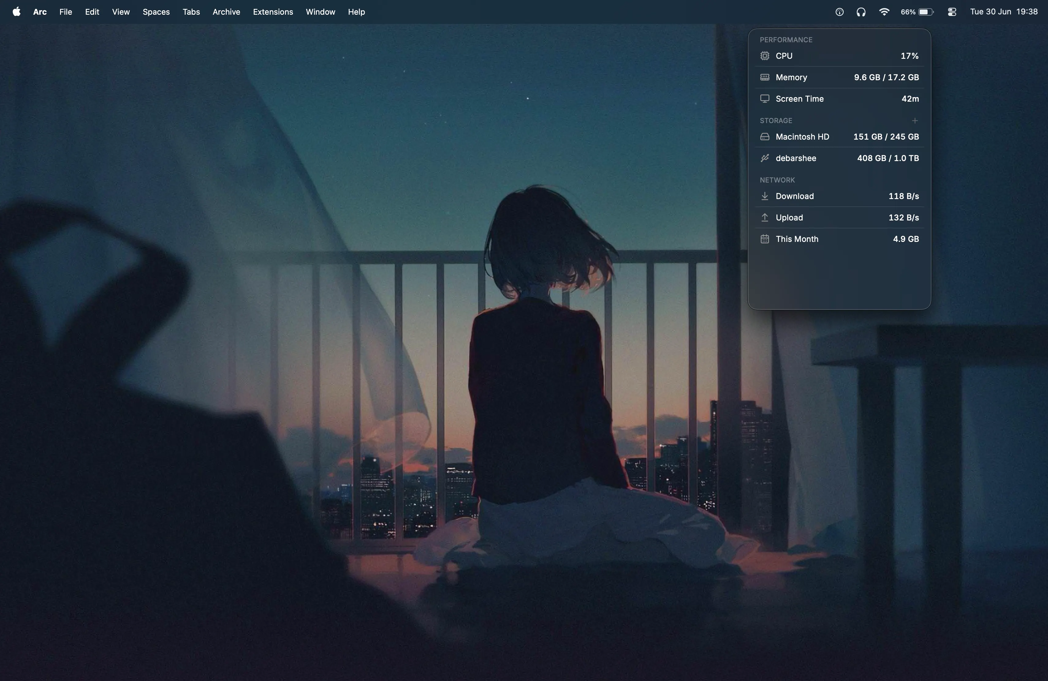
Task: Click the plus button next to Storage
Action: coord(915,121)
